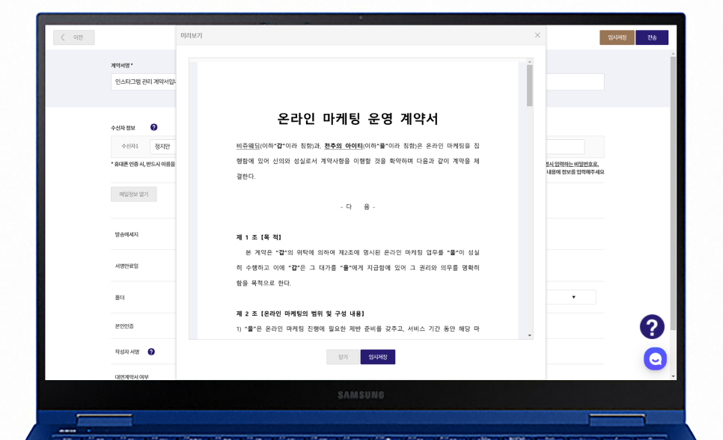
Task: Click the page scrollbar down arrow
Action: click(673, 376)
